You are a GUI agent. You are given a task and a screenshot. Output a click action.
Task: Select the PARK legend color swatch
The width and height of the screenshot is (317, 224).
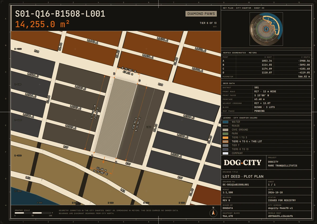click(225, 134)
